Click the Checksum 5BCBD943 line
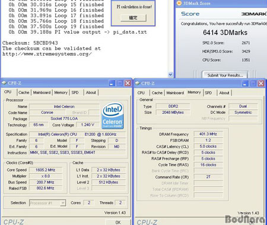 [x=30, y=43]
